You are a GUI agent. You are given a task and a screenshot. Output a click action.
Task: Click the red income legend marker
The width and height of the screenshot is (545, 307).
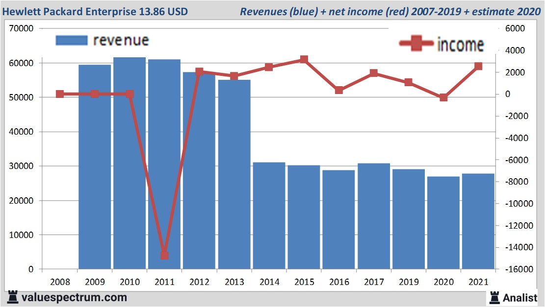pyautogui.click(x=417, y=44)
